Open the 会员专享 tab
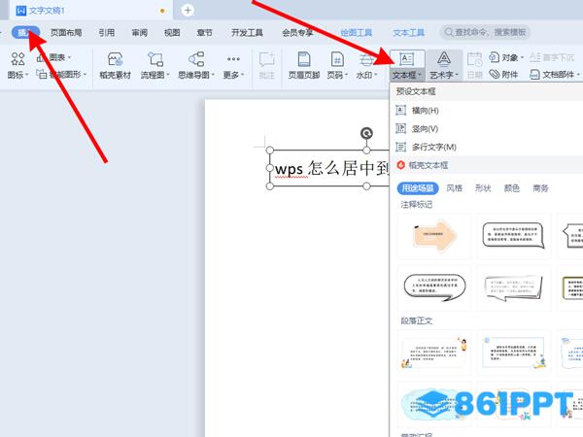Screen dimensions: 583x437 coord(297,32)
